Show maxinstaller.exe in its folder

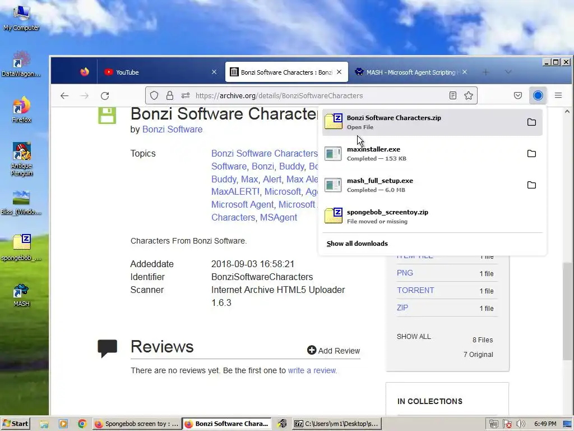pyautogui.click(x=531, y=154)
